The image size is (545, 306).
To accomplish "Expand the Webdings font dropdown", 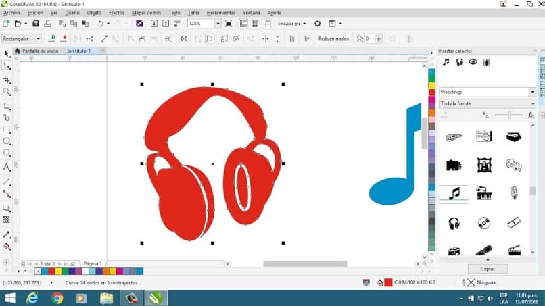I will pyautogui.click(x=532, y=92).
